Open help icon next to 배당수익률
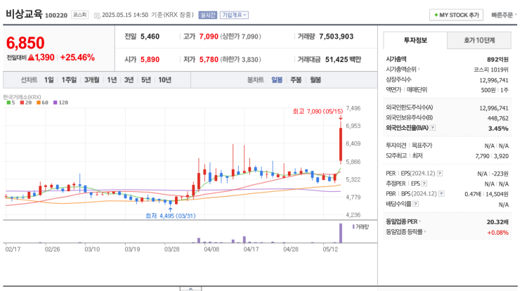This screenshot has height=291, width=522. click(x=416, y=204)
